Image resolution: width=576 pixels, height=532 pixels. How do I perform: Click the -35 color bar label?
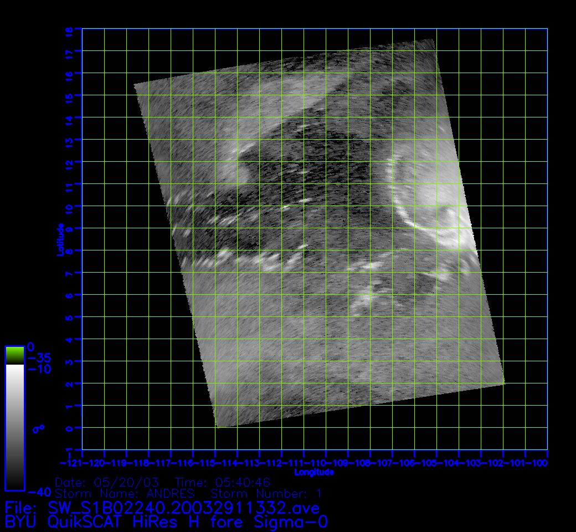coord(38,357)
